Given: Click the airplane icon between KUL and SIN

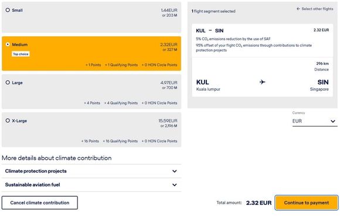Looking at the screenshot, I should [263, 82].
